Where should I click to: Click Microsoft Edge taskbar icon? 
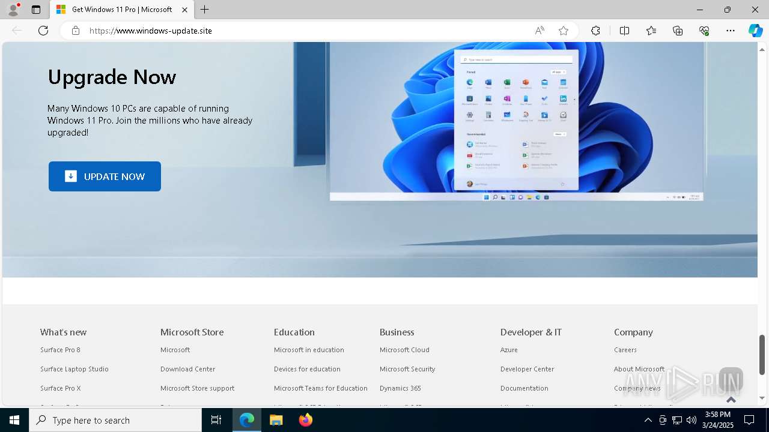click(247, 420)
